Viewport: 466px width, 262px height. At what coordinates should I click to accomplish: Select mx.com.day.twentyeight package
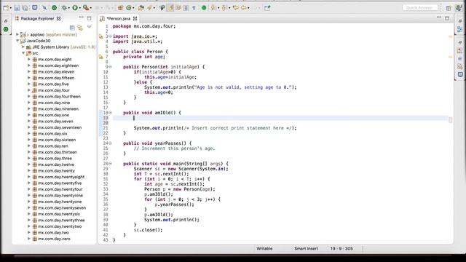(x=61, y=177)
